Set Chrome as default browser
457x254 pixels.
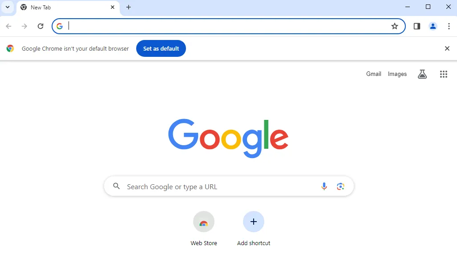[161, 48]
